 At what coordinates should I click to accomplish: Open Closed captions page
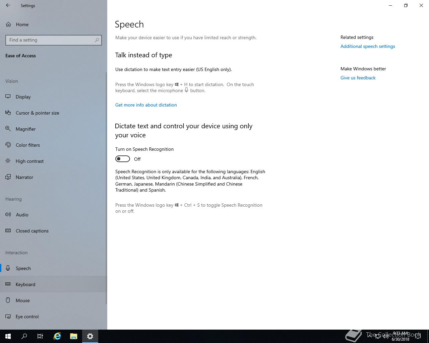[x=54, y=231]
